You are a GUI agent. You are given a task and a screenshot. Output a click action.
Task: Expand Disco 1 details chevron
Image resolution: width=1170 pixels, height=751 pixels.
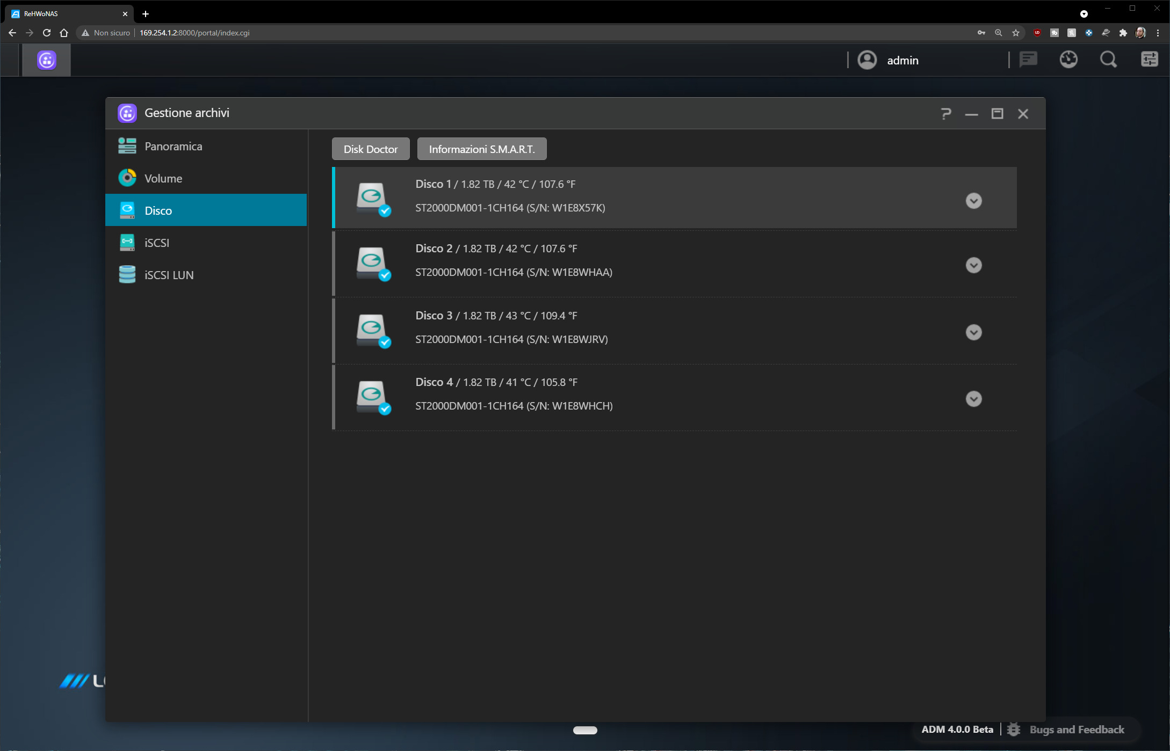tap(973, 201)
